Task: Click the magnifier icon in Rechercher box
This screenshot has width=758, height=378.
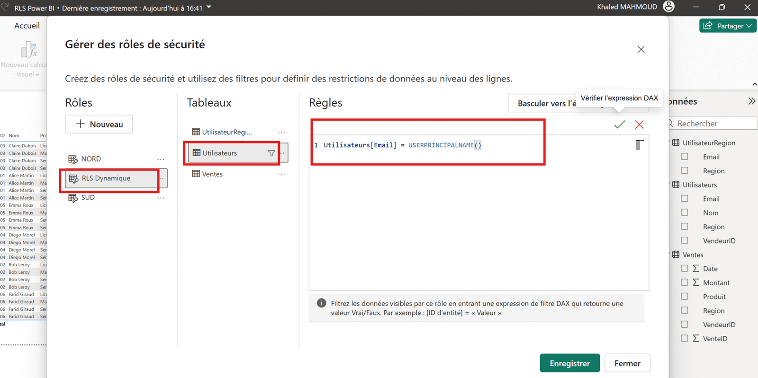Action: (x=671, y=124)
